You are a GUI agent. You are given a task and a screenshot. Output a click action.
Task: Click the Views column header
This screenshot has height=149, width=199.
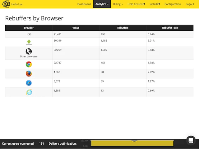[x=76, y=28]
